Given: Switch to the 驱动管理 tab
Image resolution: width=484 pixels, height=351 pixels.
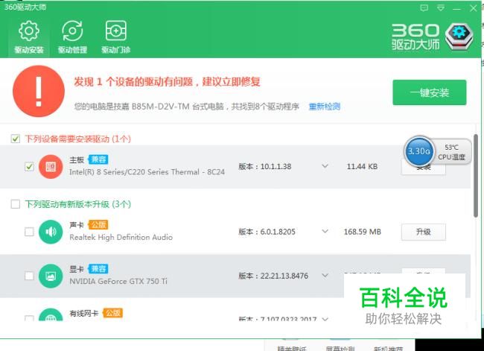Looking at the screenshot, I should pyautogui.click(x=72, y=37).
